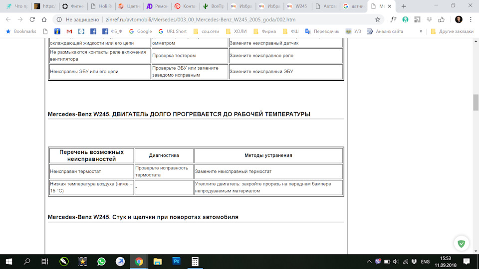
Task: Open Task View on the taskbar
Action: coord(45,262)
